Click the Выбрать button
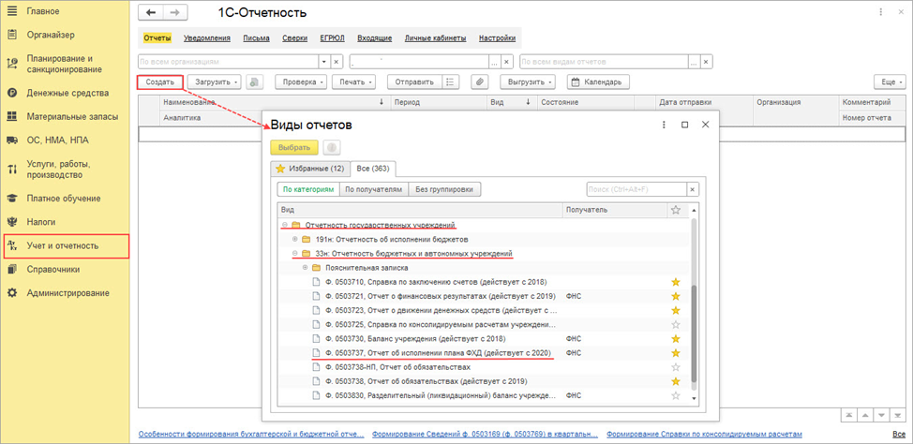The image size is (913, 444). [x=294, y=148]
